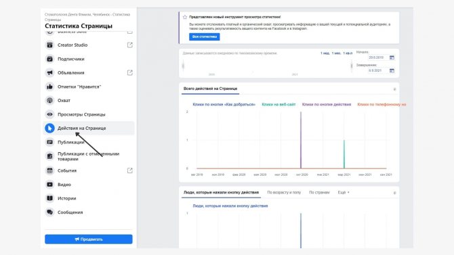This screenshot has height=255, width=454.
Task: Click the eye icon for page views
Action: pyautogui.click(x=49, y=114)
